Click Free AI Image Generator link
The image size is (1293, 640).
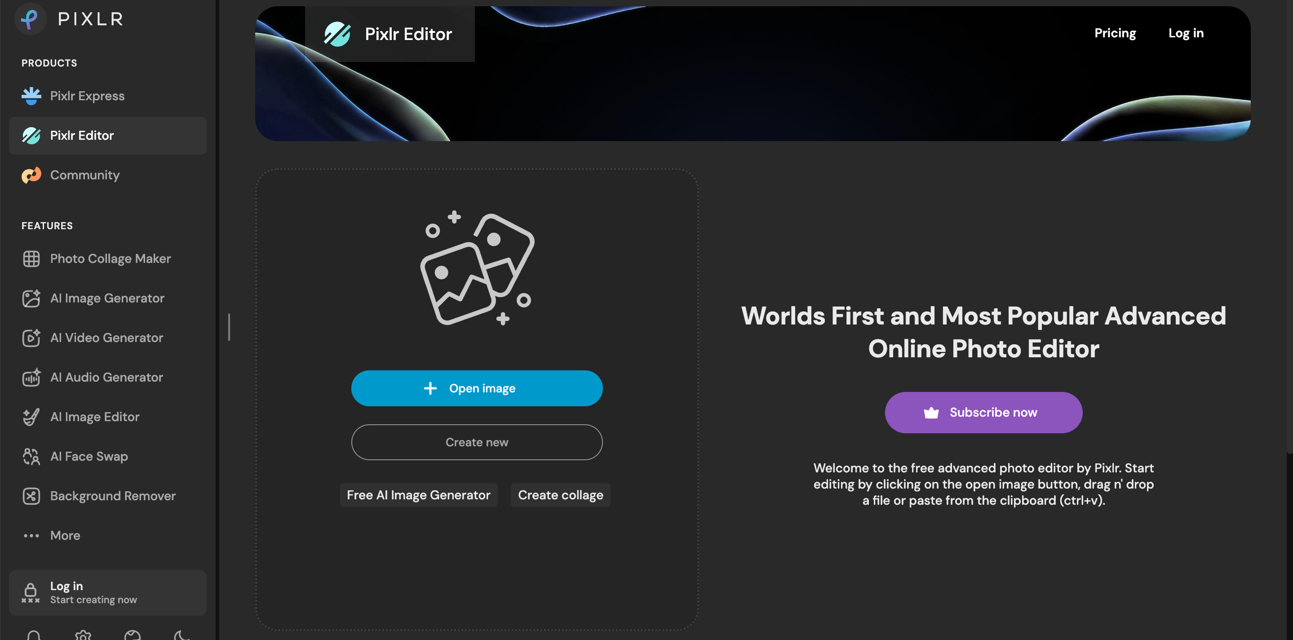click(x=419, y=495)
